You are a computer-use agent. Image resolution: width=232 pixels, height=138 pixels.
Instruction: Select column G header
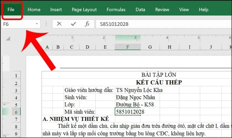150,47
